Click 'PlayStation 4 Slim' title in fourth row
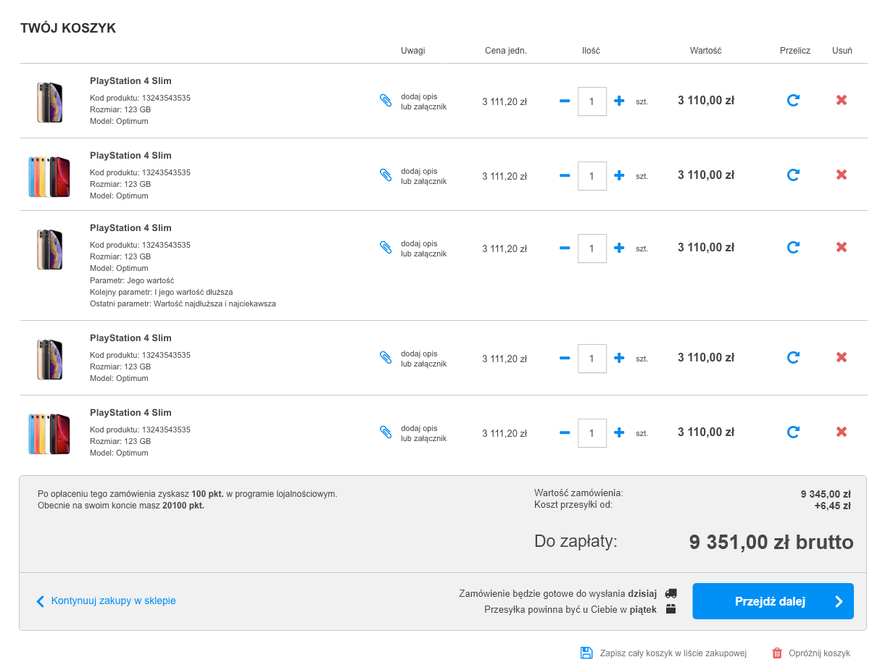This screenshot has height=670, width=880. pyautogui.click(x=130, y=338)
